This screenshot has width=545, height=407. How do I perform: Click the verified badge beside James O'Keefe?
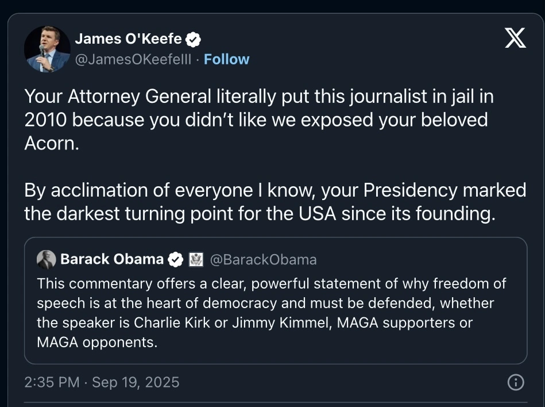pyautogui.click(x=194, y=39)
